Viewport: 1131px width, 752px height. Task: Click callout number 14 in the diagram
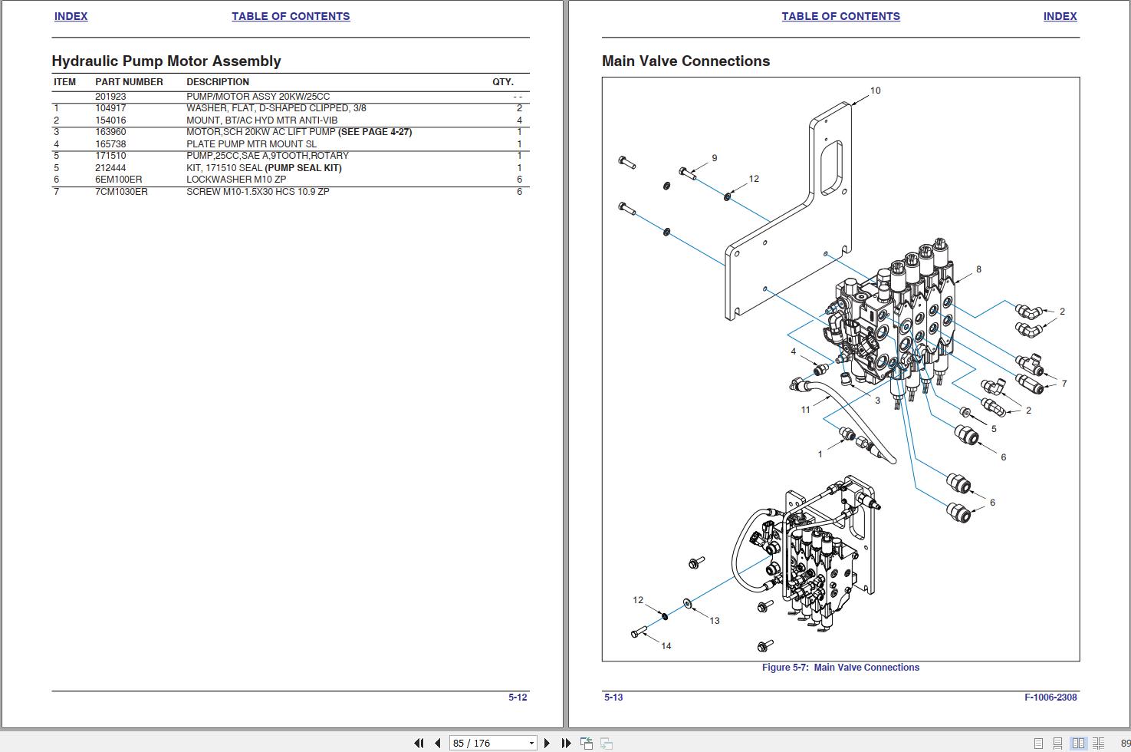coord(666,646)
